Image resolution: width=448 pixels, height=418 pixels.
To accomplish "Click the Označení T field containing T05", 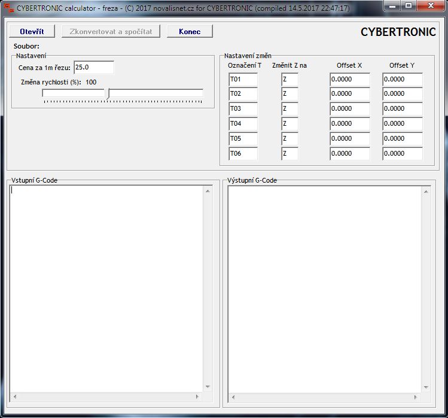I will pyautogui.click(x=243, y=138).
